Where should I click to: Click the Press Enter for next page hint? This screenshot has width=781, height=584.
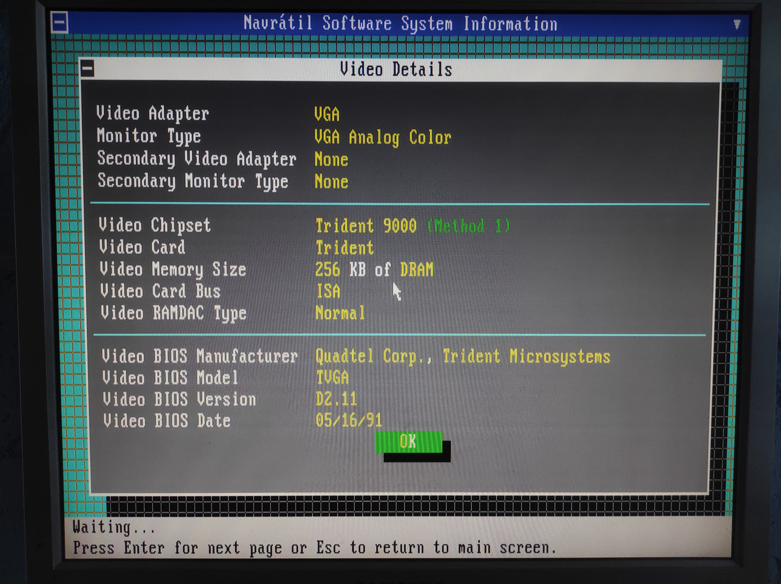pos(314,548)
